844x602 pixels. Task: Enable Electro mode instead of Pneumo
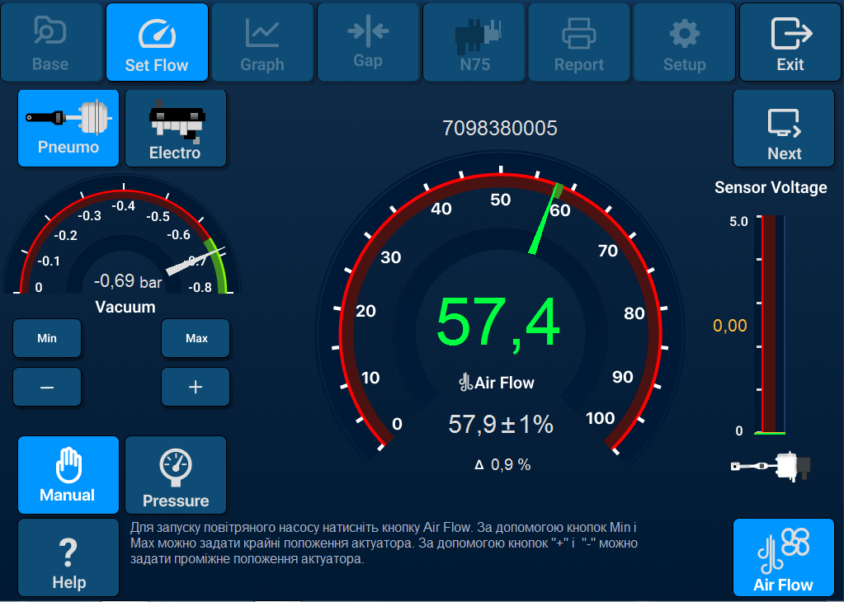click(x=175, y=128)
